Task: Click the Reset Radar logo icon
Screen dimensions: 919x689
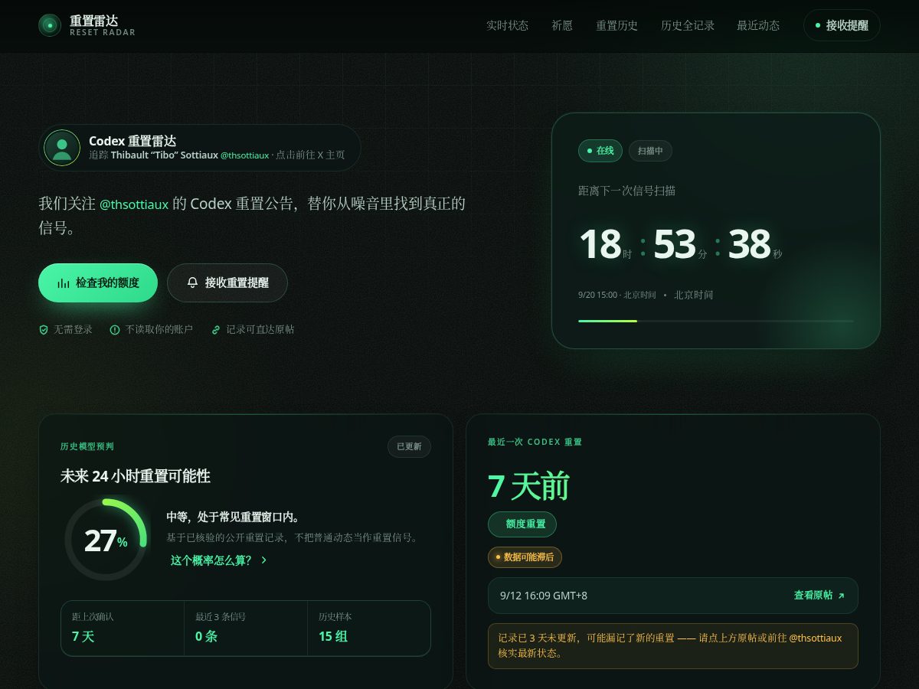Action: (50, 25)
